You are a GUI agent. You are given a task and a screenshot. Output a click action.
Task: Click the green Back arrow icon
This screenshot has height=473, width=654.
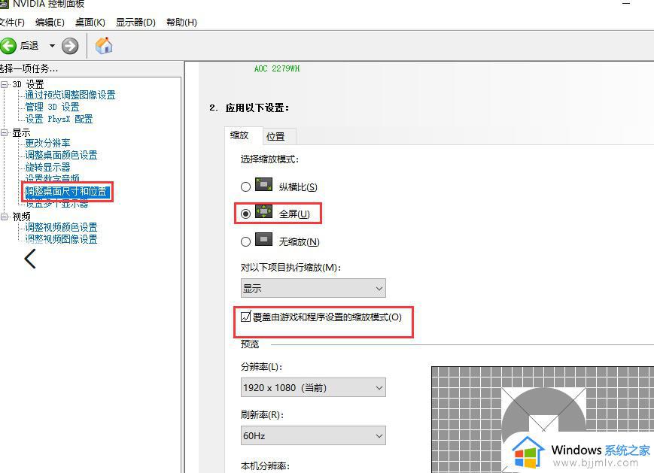[x=8, y=45]
